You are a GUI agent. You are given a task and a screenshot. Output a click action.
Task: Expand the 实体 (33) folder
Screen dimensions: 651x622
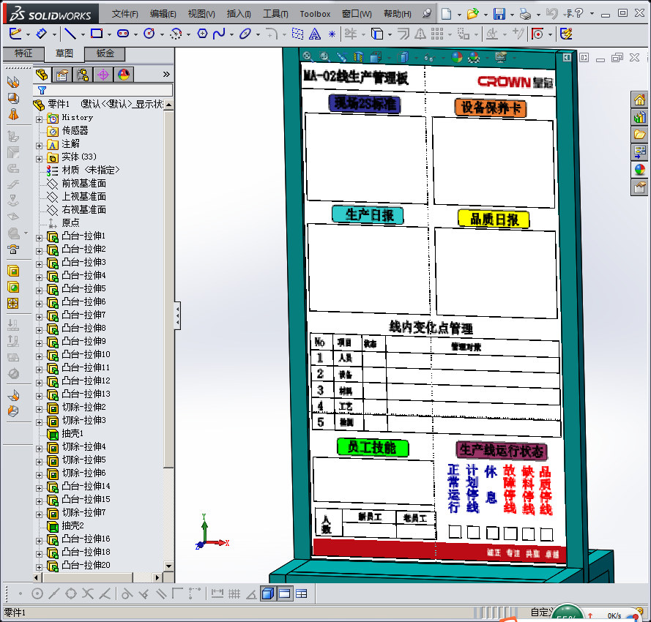click(x=39, y=159)
